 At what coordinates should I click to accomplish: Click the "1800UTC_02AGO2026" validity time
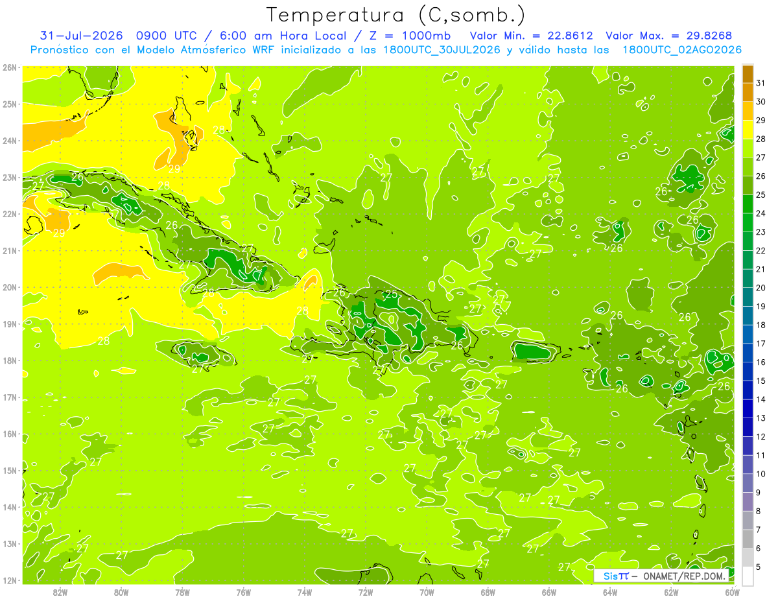(682, 50)
